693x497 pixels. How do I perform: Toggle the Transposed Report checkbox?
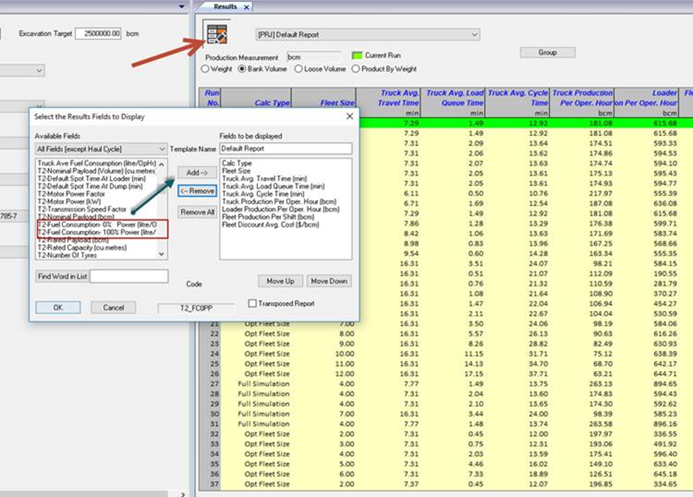coord(252,303)
